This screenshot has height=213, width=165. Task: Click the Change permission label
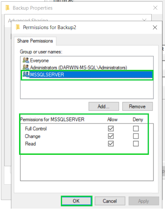(32, 136)
